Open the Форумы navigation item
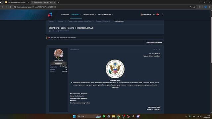This screenshot has height=119, width=212. pos(75,15)
